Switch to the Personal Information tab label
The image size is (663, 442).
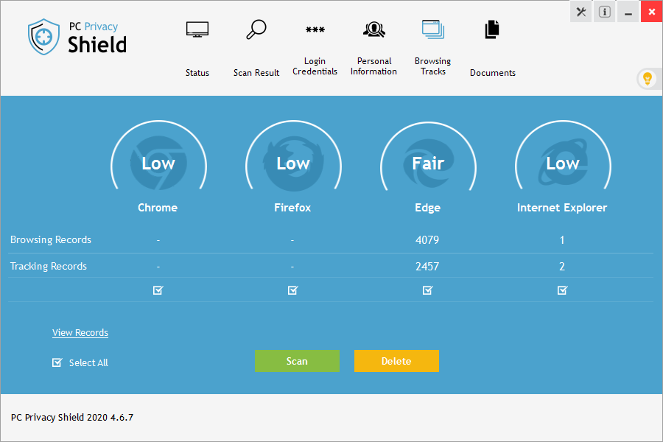[373, 66]
